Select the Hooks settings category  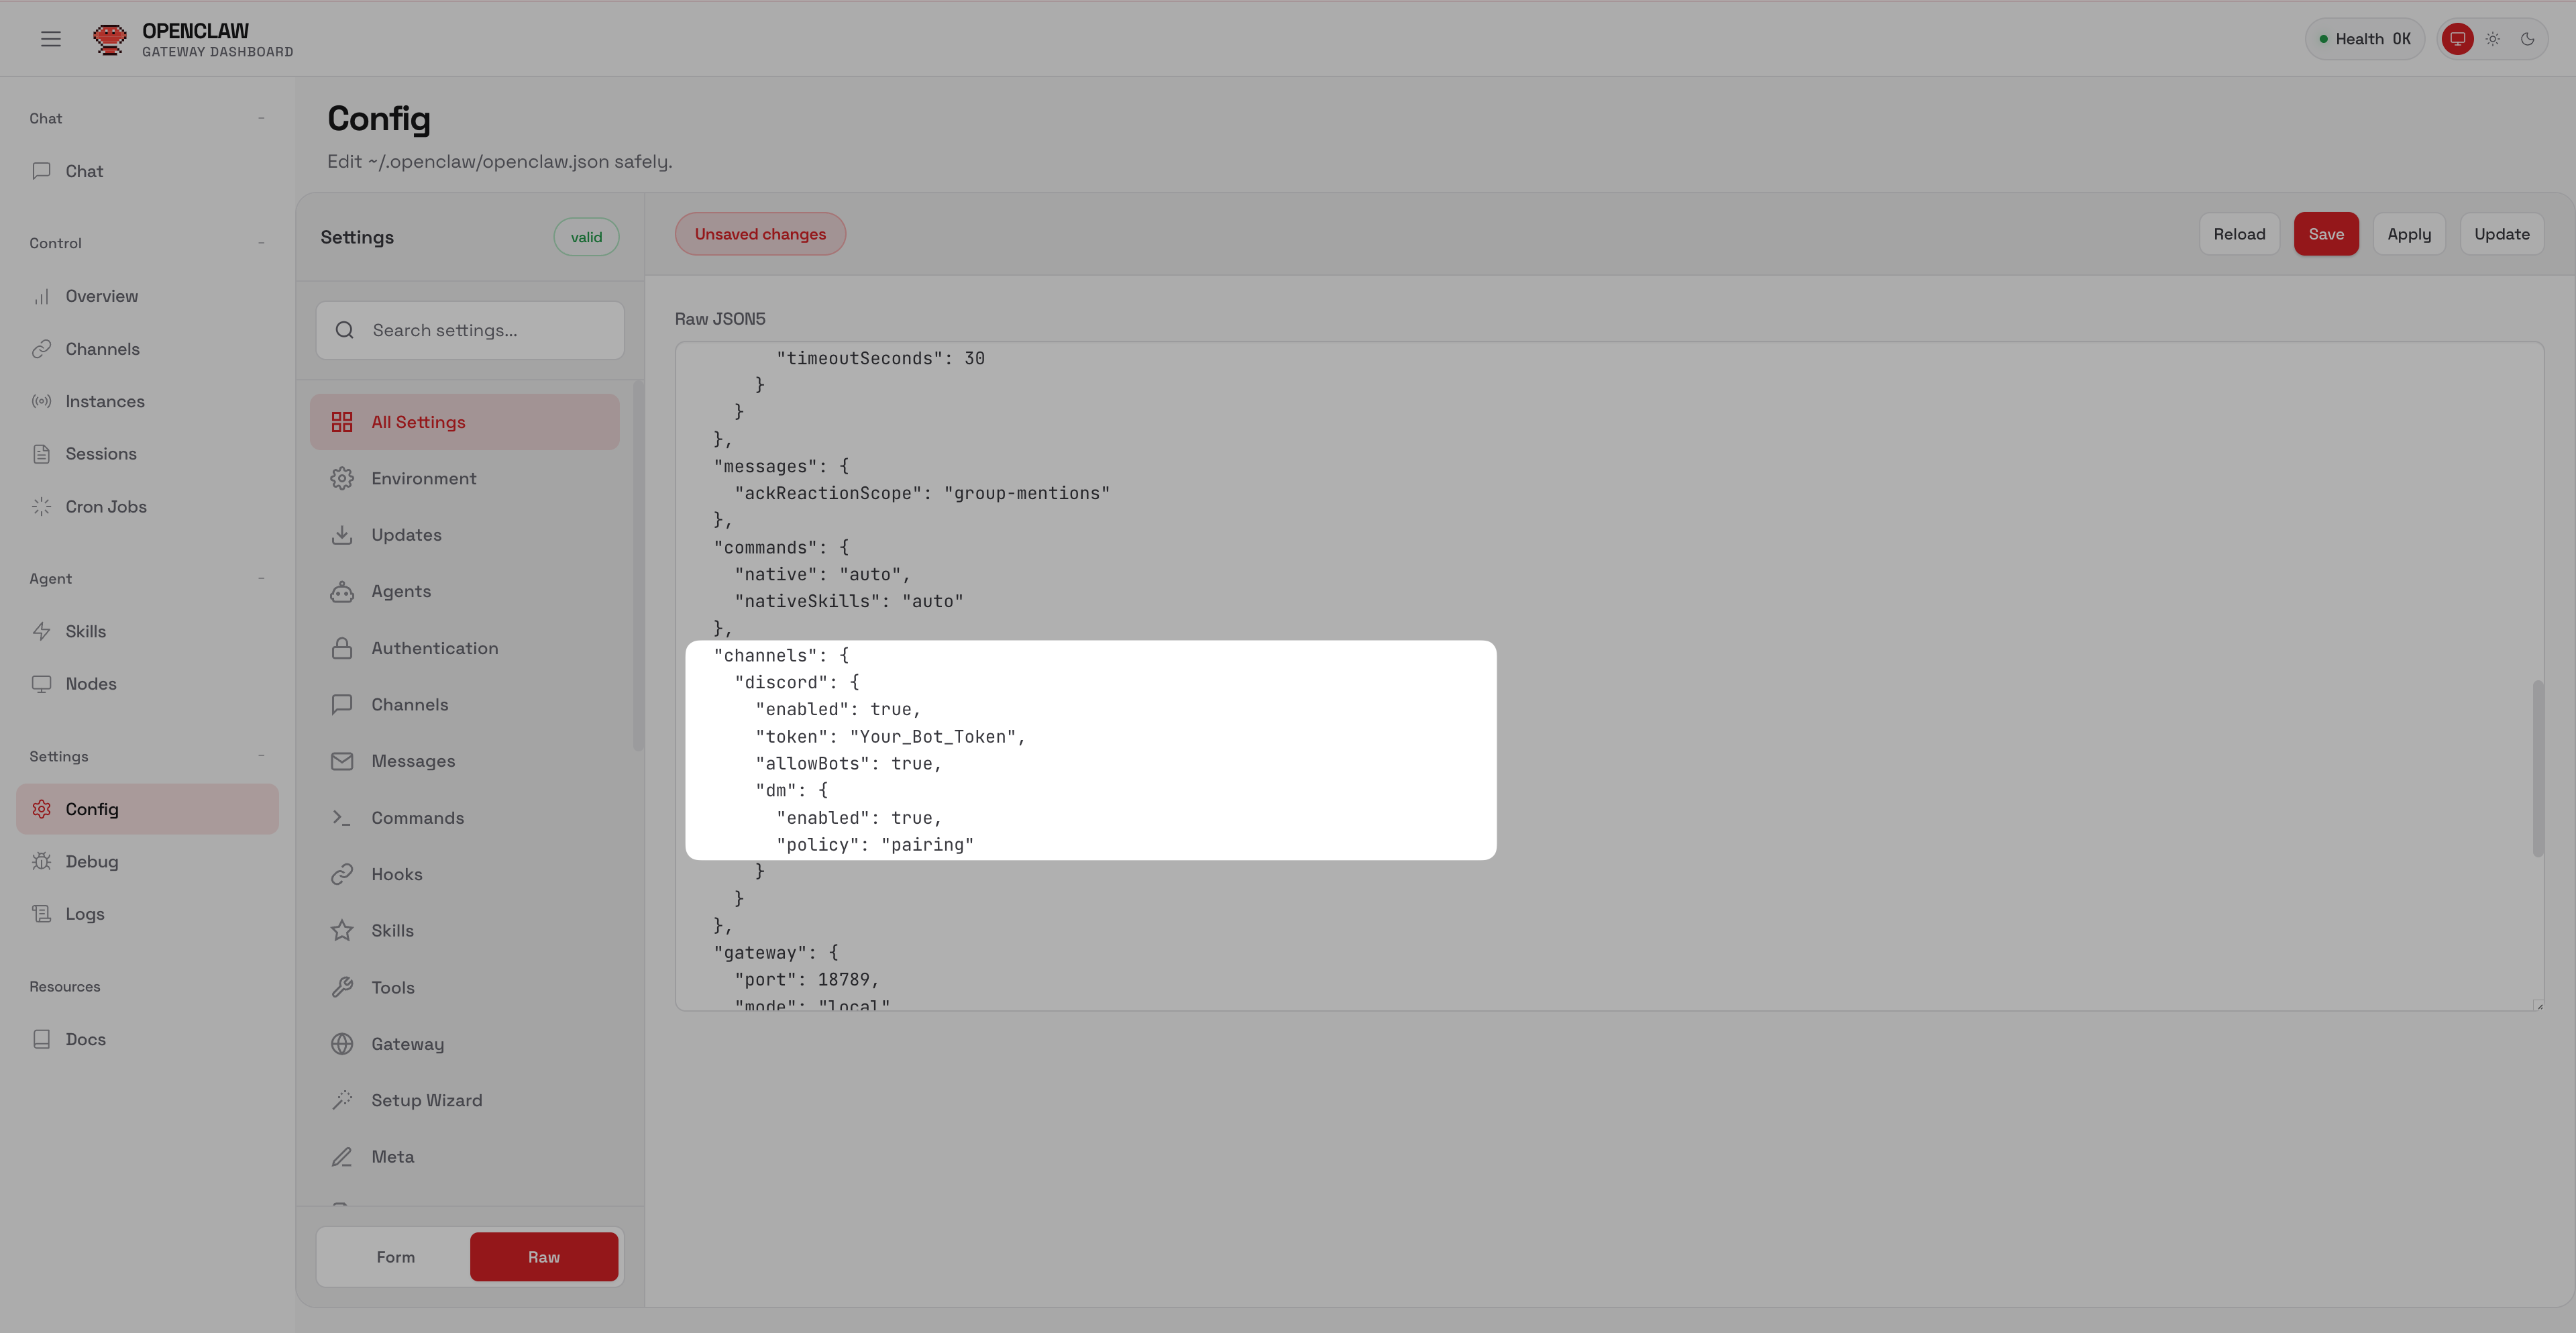(396, 874)
